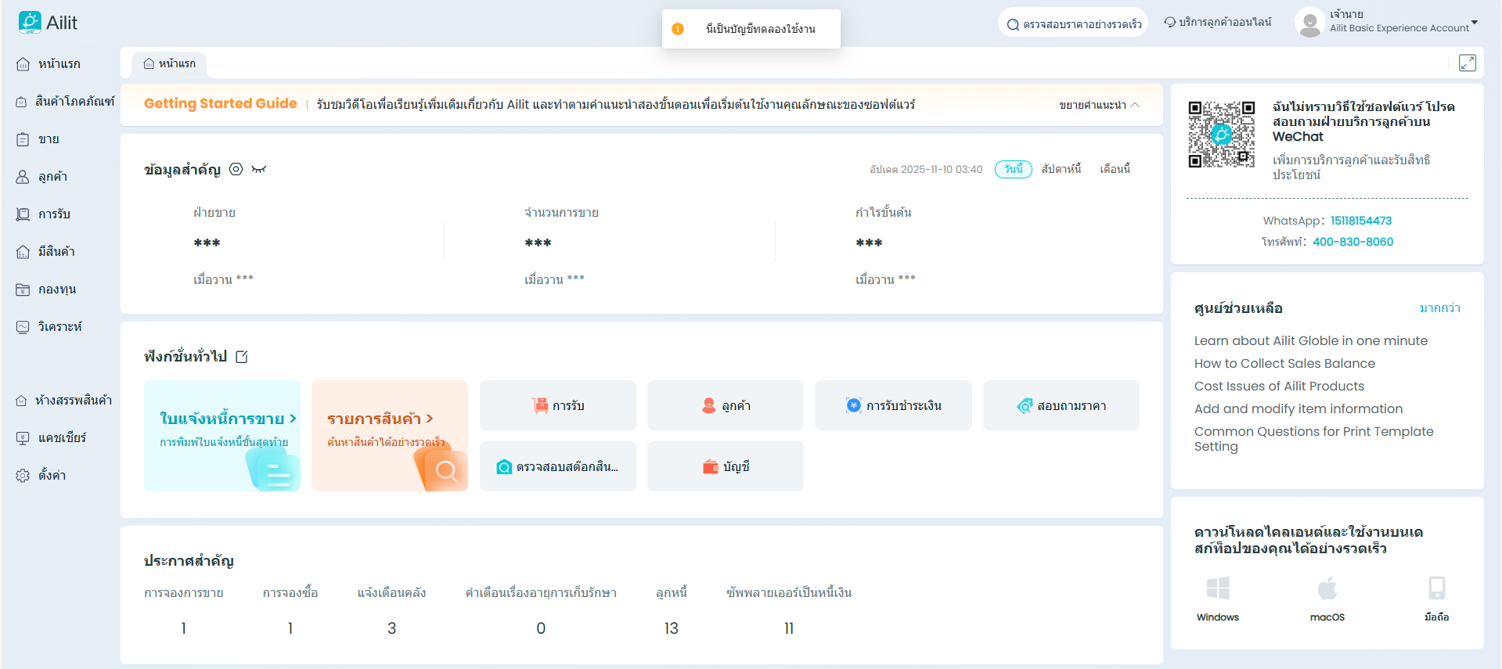
Task: Click the quick price check search icon
Action: point(1013,24)
